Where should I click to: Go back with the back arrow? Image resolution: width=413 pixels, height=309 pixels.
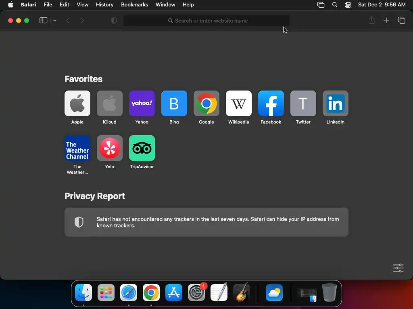click(x=68, y=21)
